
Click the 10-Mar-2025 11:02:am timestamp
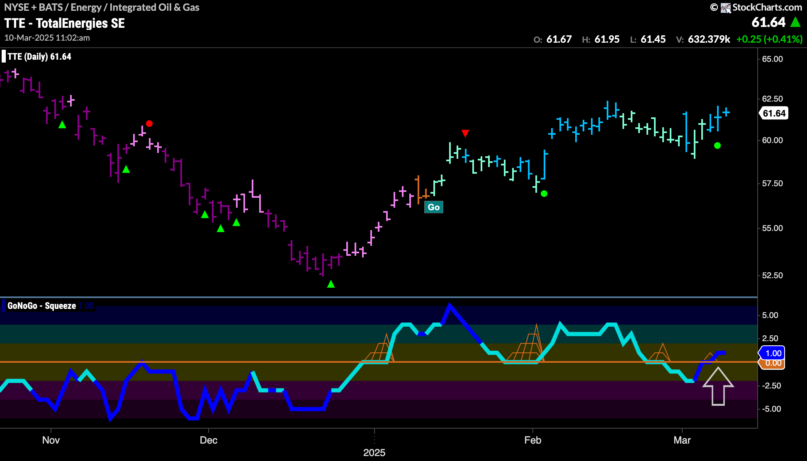point(47,38)
